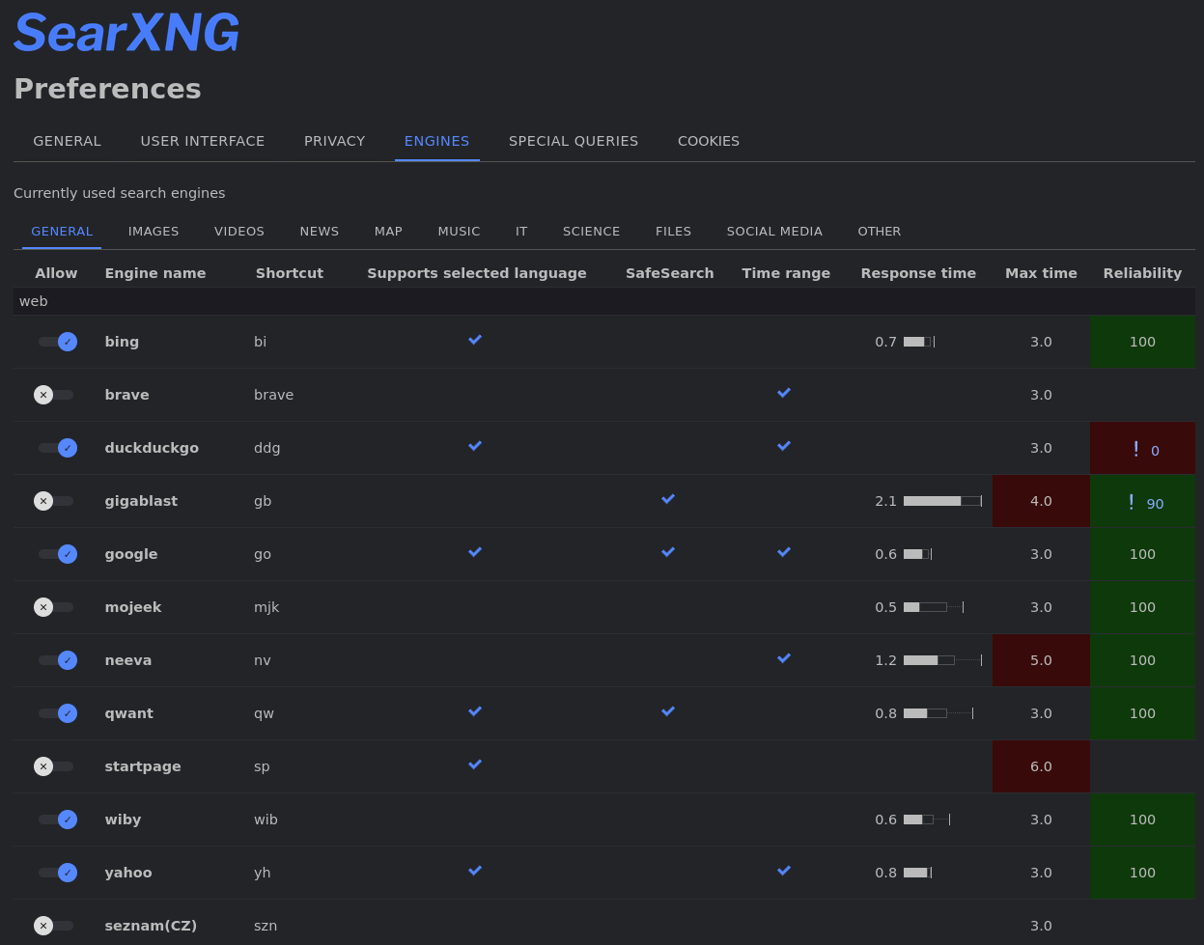Image resolution: width=1204 pixels, height=945 pixels.
Task: Turn off the duckduckgo engine
Action: click(x=57, y=448)
